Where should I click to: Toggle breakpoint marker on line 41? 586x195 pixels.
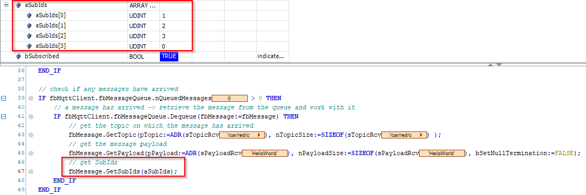click(31, 116)
